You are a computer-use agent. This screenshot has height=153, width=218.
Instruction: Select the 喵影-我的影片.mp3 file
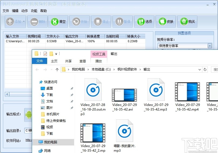[x=124, y=136]
